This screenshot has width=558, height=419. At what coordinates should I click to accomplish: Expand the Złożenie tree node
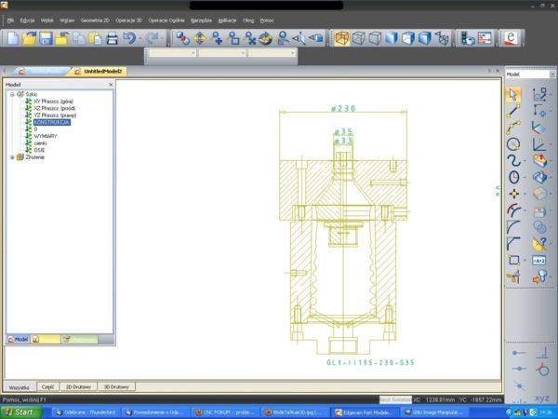click(x=12, y=157)
